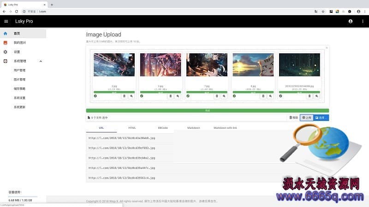Screen dimensions: 369x207
Task: Select URL field ending 5bc0cd39561c4.jpg
Action: click(x=184, y=178)
